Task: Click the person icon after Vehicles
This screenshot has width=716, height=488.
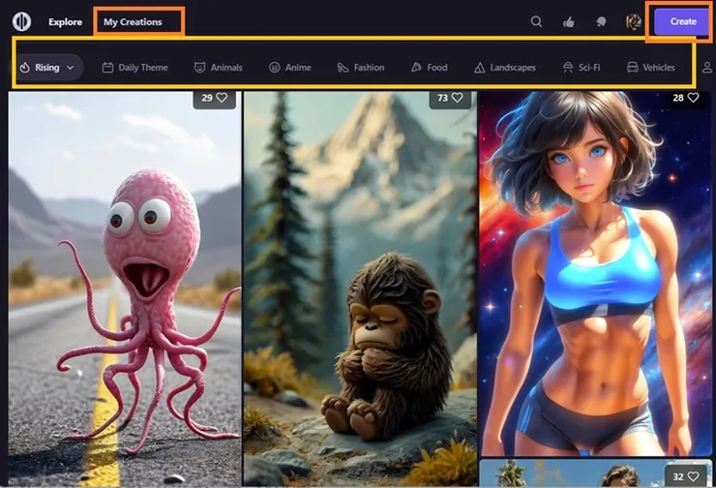Action: (707, 68)
